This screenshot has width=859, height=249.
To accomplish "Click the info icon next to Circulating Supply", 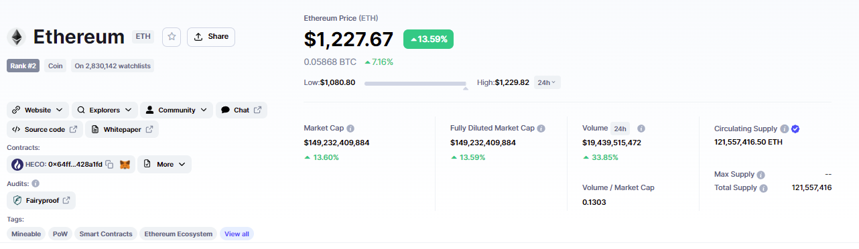I will pos(784,129).
